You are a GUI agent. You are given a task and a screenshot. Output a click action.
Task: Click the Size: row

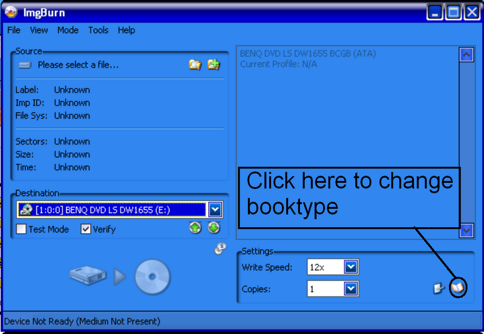pyautogui.click(x=53, y=155)
